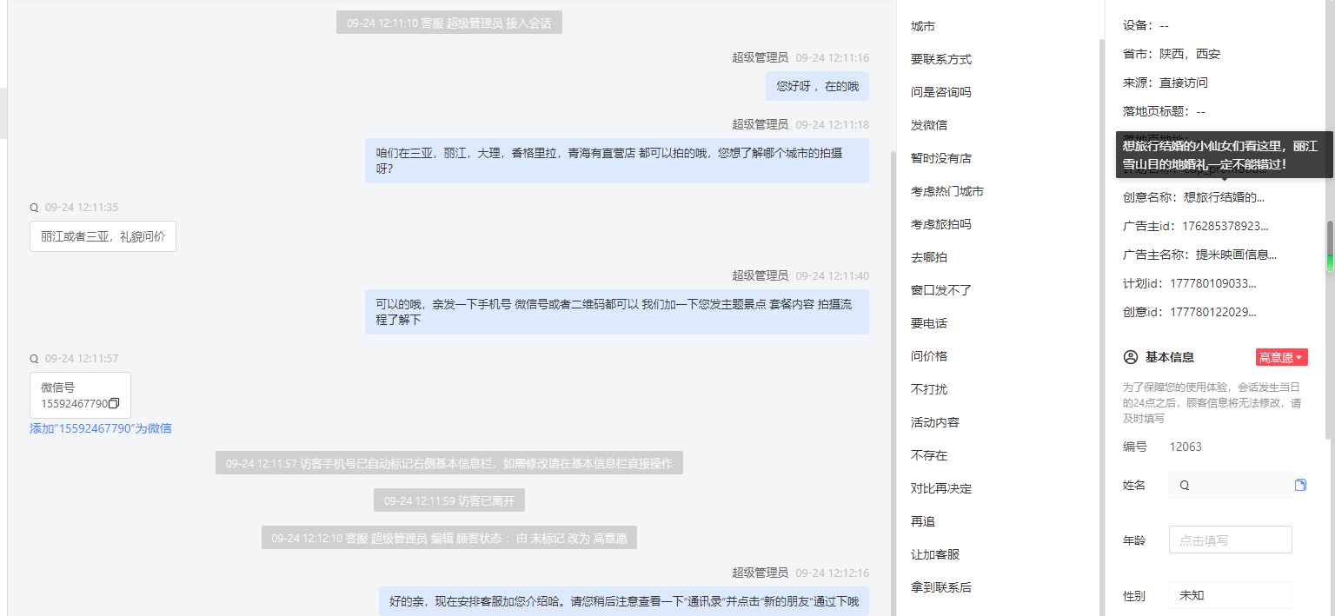Select the 不存在 quick reply
This screenshot has height=616, width=1335.
[x=929, y=455]
